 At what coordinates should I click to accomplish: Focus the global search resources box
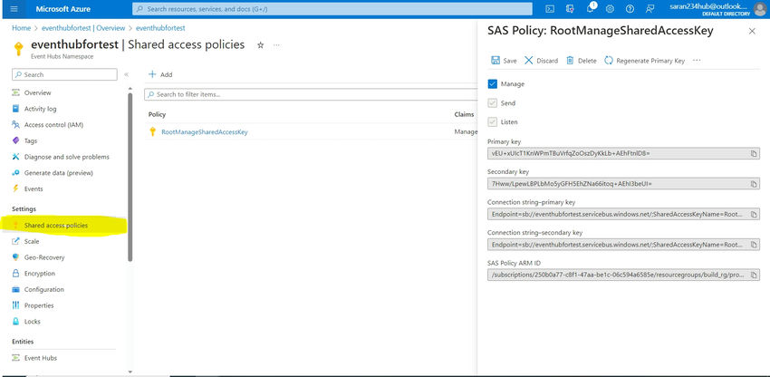click(x=332, y=9)
